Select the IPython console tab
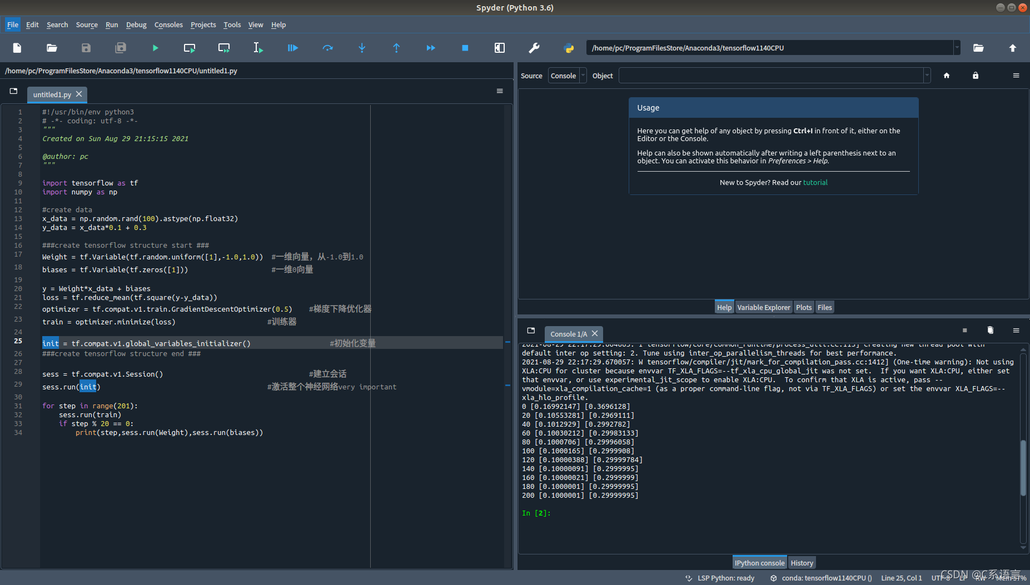 (x=759, y=563)
